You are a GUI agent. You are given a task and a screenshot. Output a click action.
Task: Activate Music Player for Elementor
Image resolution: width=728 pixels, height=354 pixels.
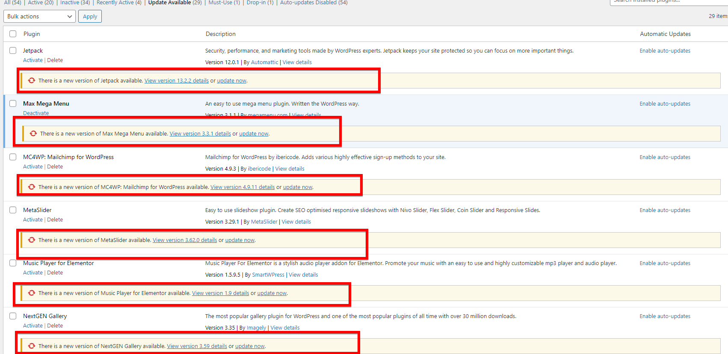(33, 273)
